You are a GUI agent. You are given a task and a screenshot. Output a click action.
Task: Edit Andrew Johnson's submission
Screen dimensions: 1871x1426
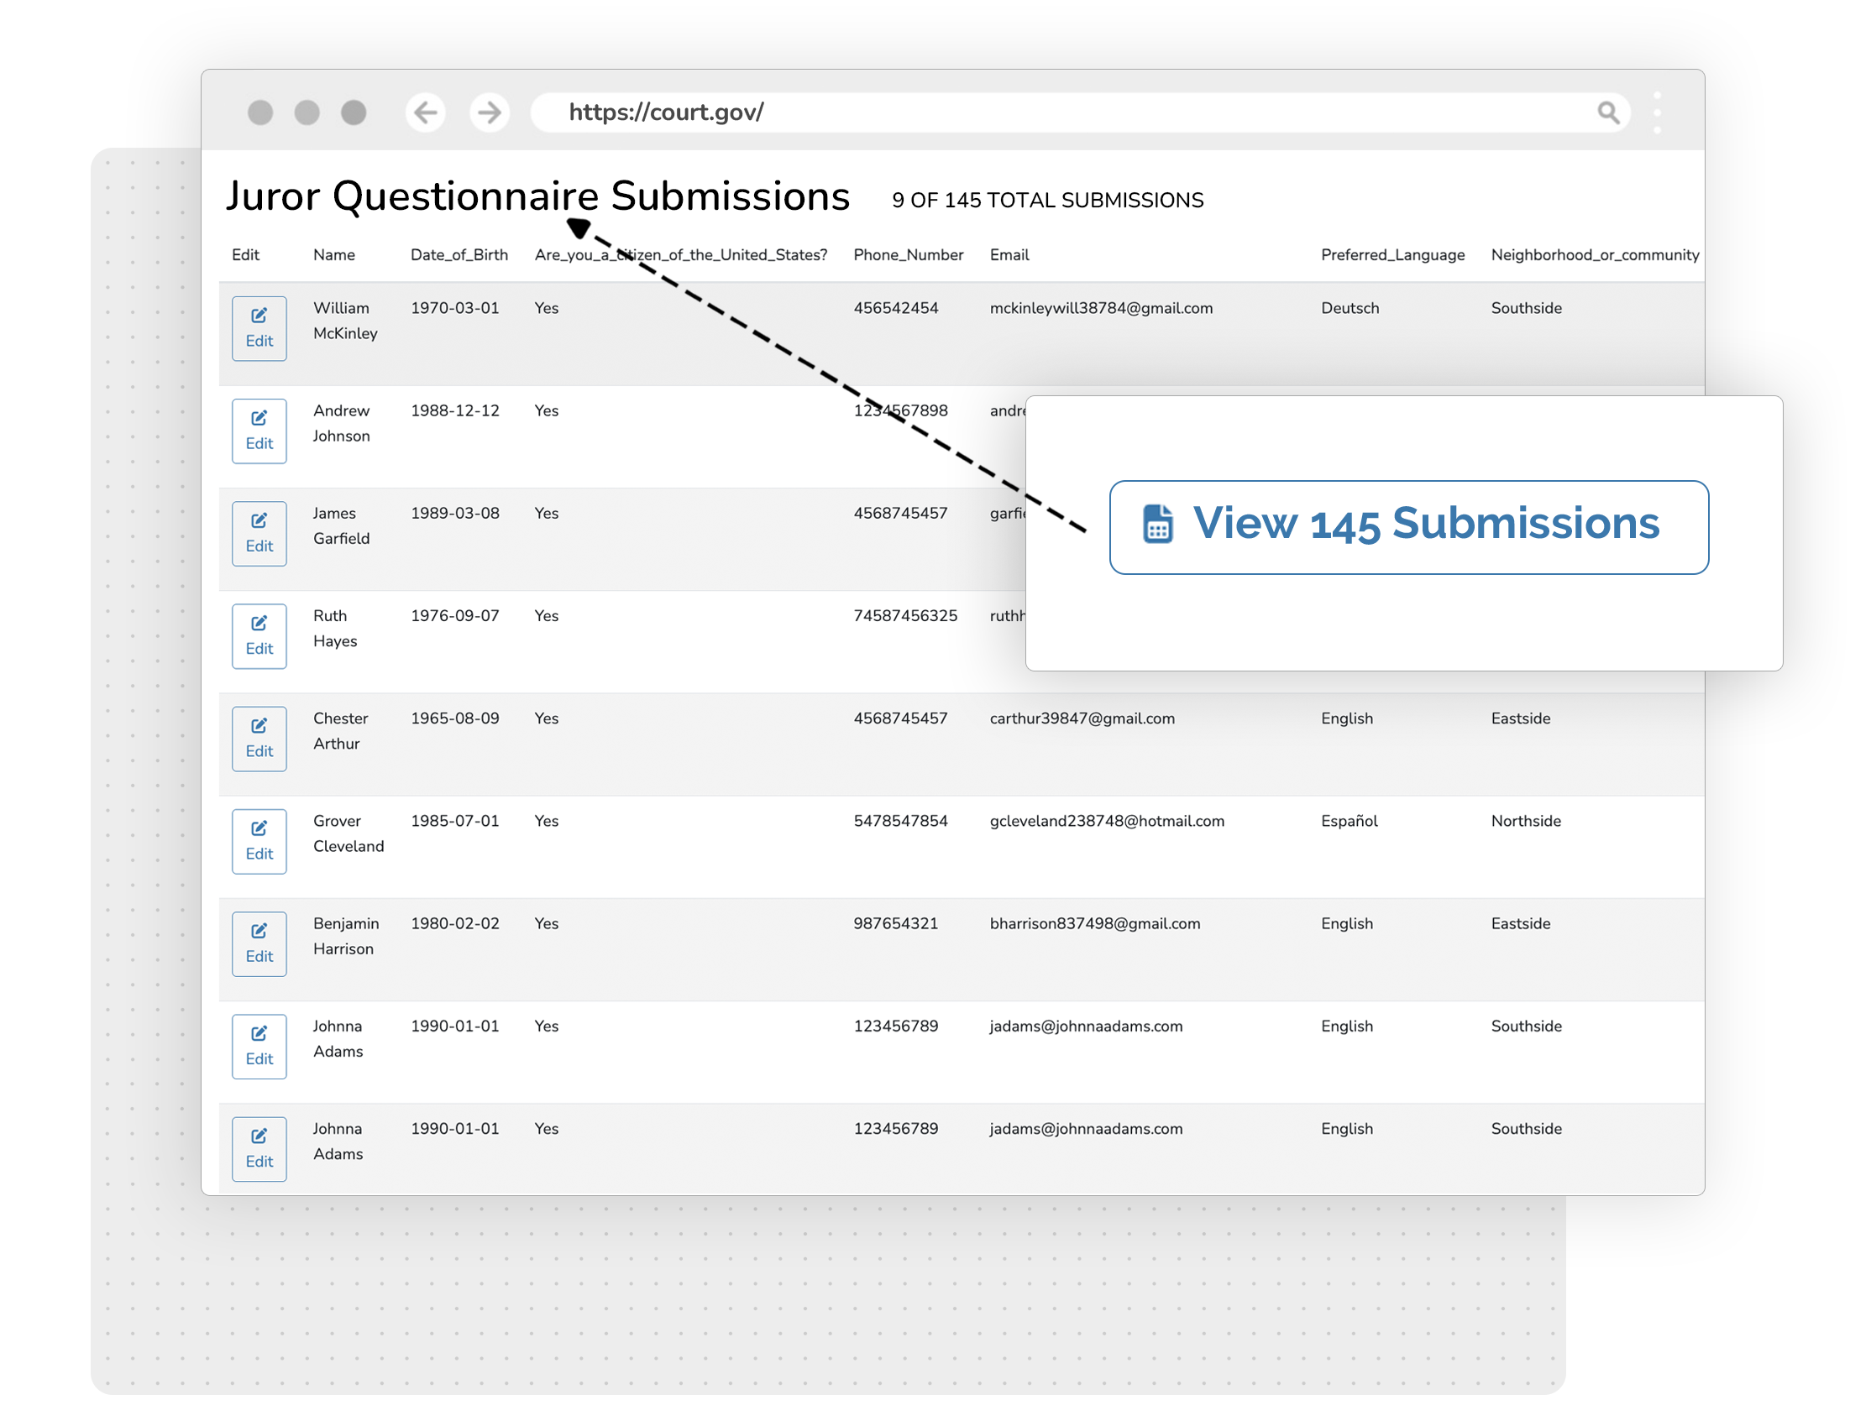[259, 431]
